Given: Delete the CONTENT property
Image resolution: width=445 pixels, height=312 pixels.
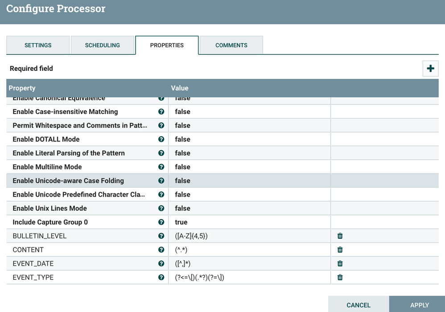Looking at the screenshot, I should (x=340, y=250).
